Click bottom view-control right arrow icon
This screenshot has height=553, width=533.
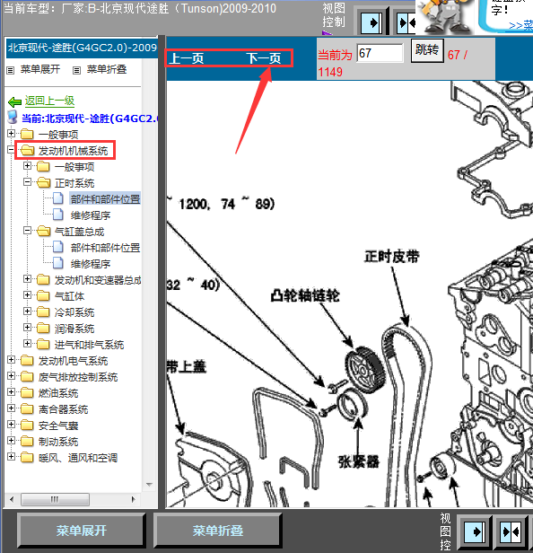click(475, 531)
